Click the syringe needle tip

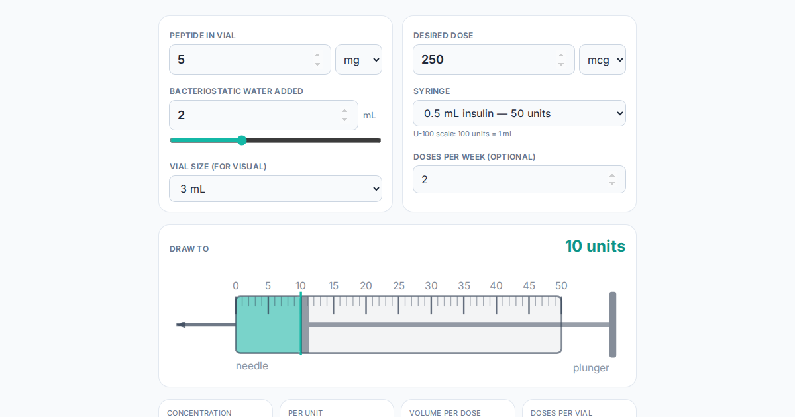tap(182, 324)
